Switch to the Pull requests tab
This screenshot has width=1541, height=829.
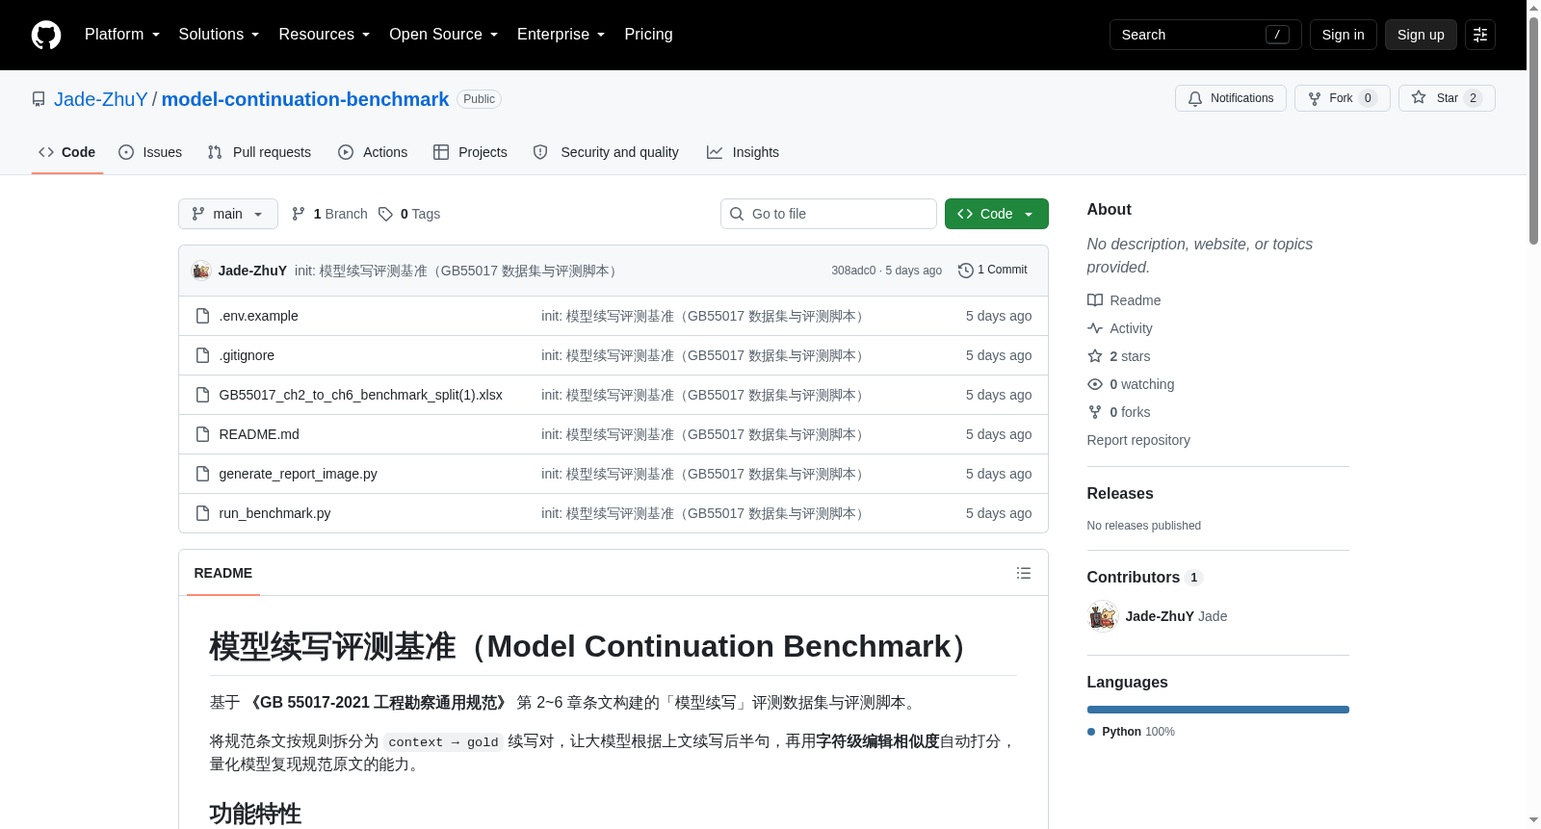point(259,152)
